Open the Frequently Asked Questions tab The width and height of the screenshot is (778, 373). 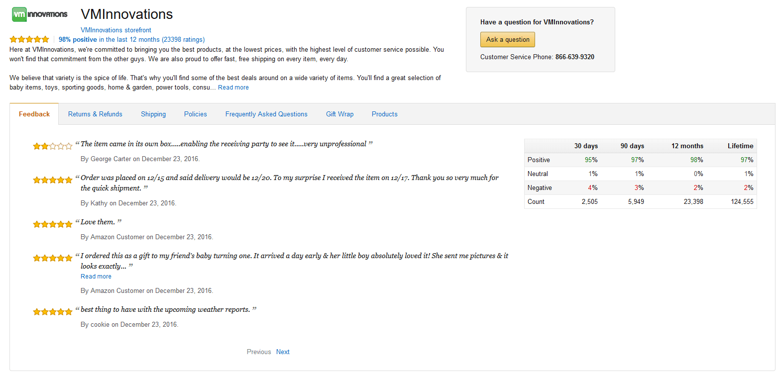coord(266,114)
